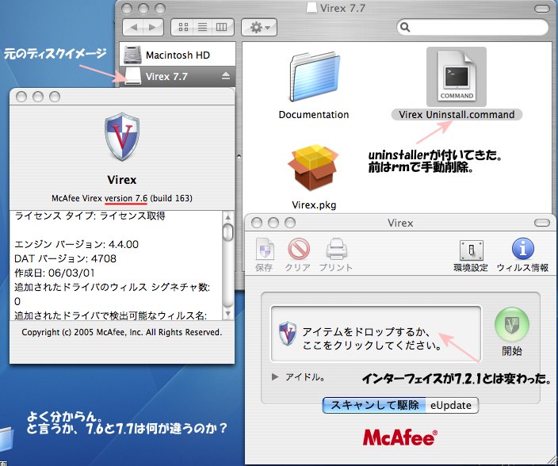Image resolution: width=558 pixels, height=466 pixels.
Task: Open Virex Preferences (環境設定)
Action: [471, 256]
